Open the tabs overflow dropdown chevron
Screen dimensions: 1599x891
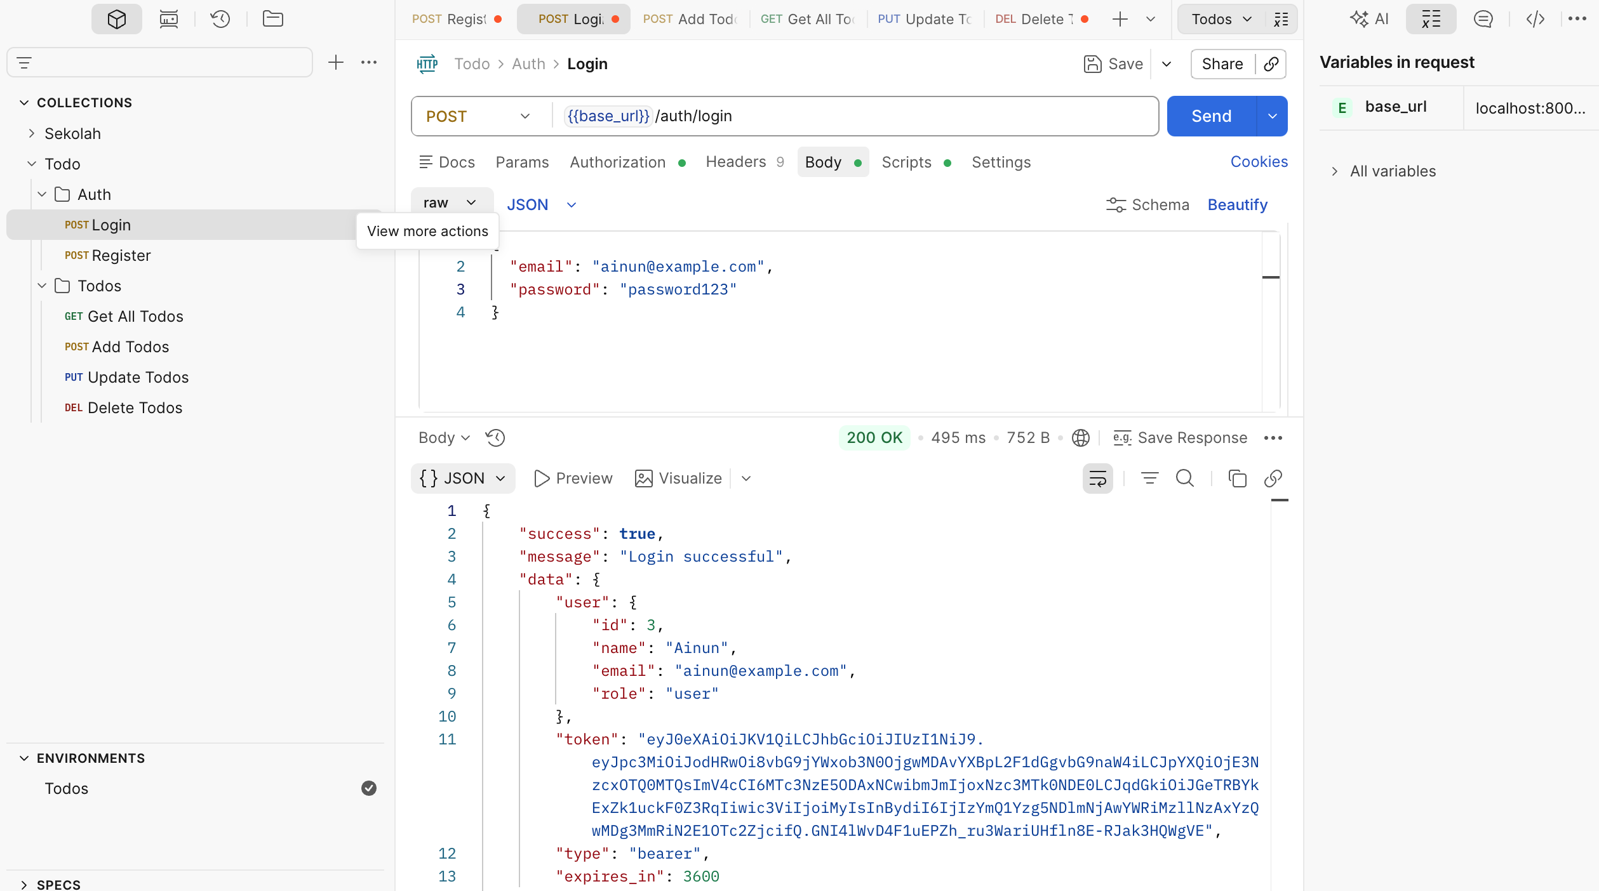(1151, 19)
